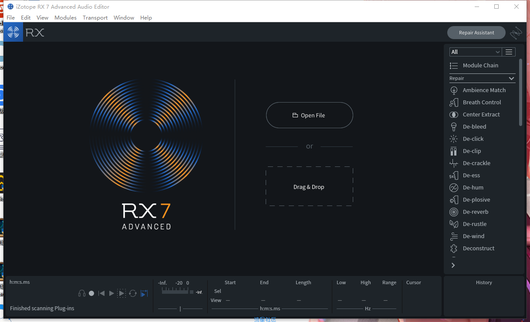Click the Drag & Drop area
This screenshot has height=322, width=530.
pyautogui.click(x=309, y=186)
